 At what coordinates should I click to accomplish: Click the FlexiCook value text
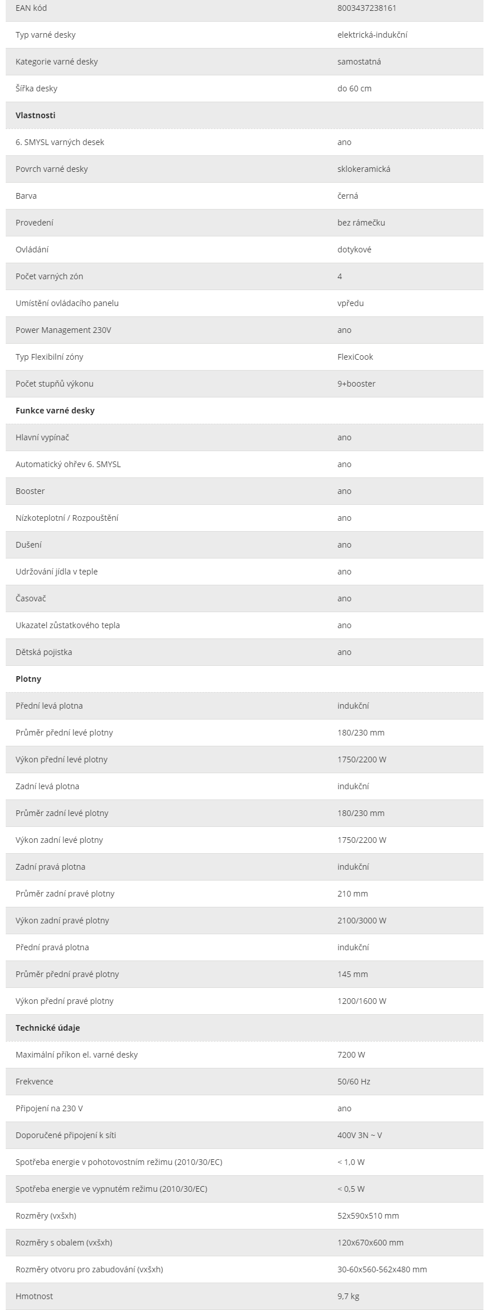click(355, 357)
